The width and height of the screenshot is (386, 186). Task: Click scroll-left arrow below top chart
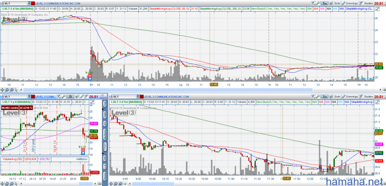click(x=21, y=90)
